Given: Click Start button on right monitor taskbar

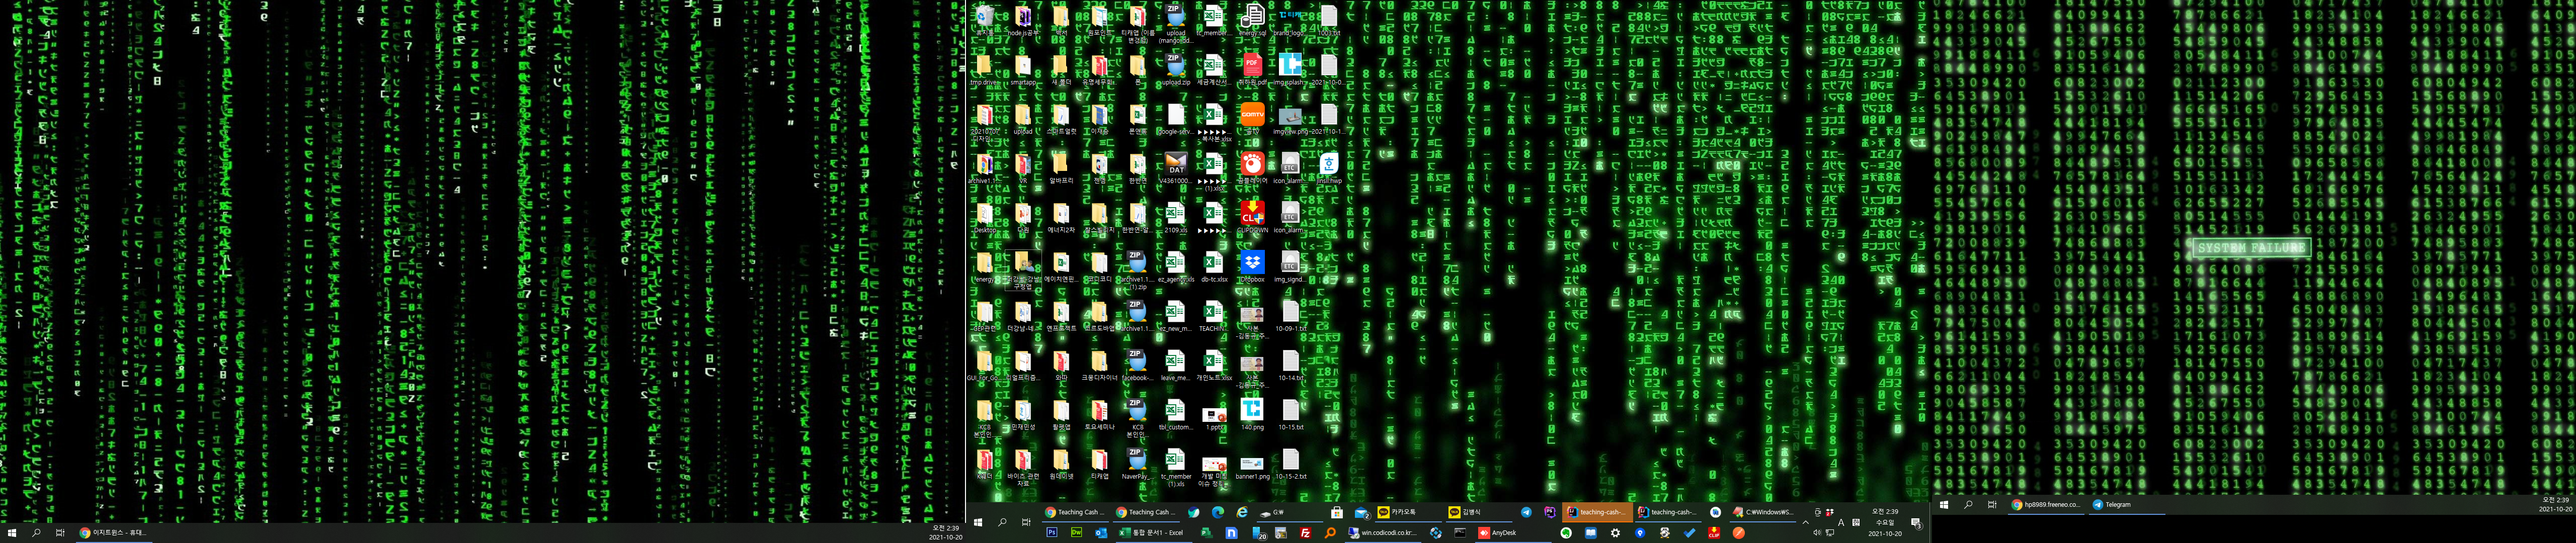Looking at the screenshot, I should point(1944,504).
